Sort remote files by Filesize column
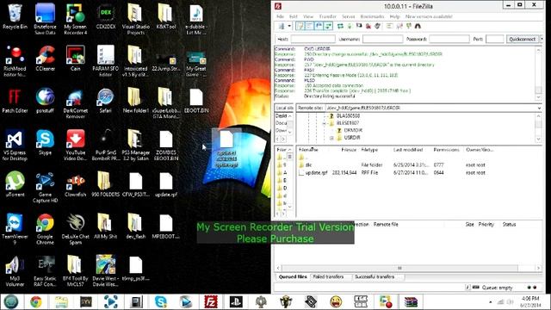The height and width of the screenshot is (310, 551). click(349, 150)
